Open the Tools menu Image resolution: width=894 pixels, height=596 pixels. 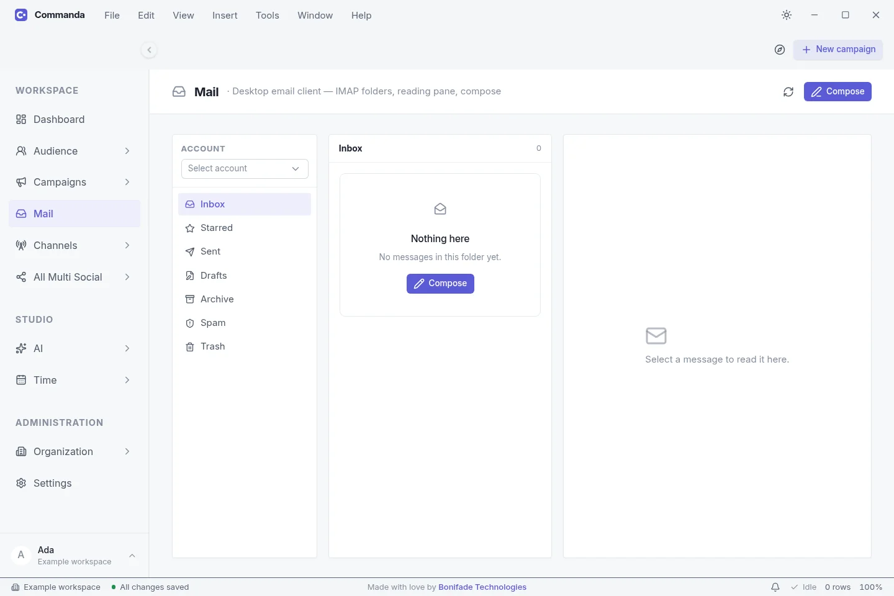268,16
